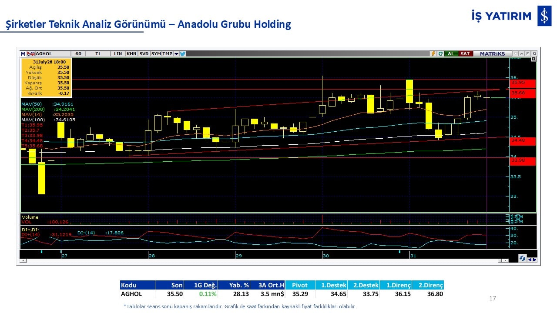Image resolution: width=557 pixels, height=313 pixels.
Task: Select the 35.68 red price label
Action: pyautogui.click(x=523, y=93)
